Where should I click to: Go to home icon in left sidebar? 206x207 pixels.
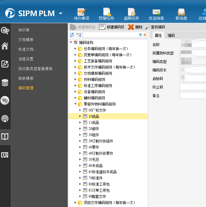pos(5,46)
